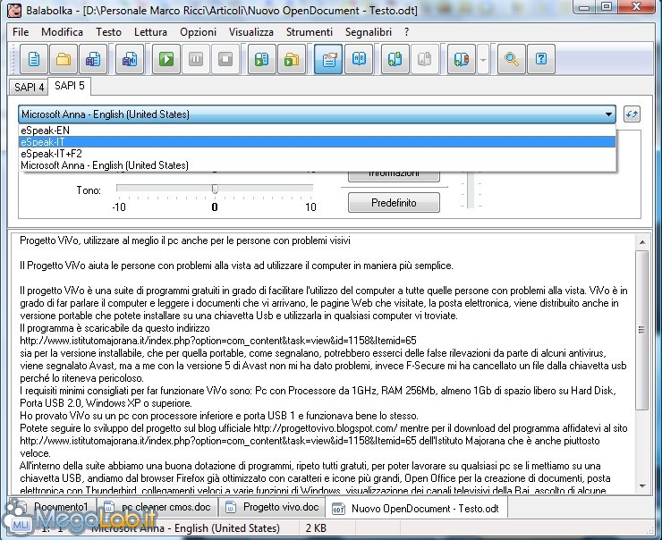The width and height of the screenshot is (662, 540).
Task: Switch to the Progetto vivo.doc tab
Action: (272, 507)
